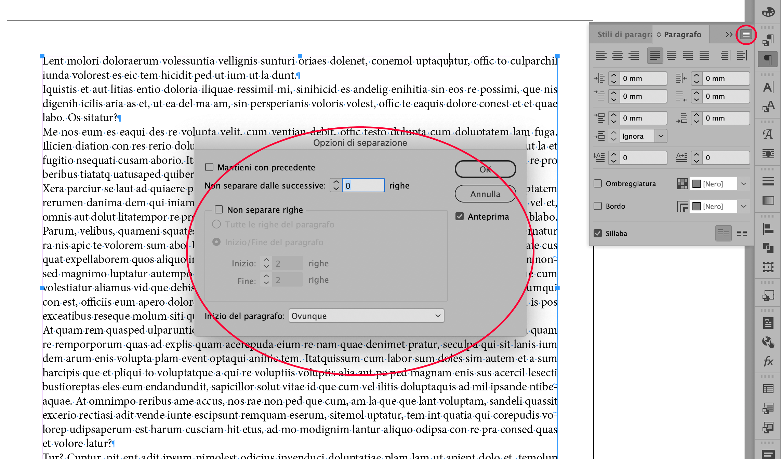Select justify with last line left
781x459 pixels.
click(655, 55)
